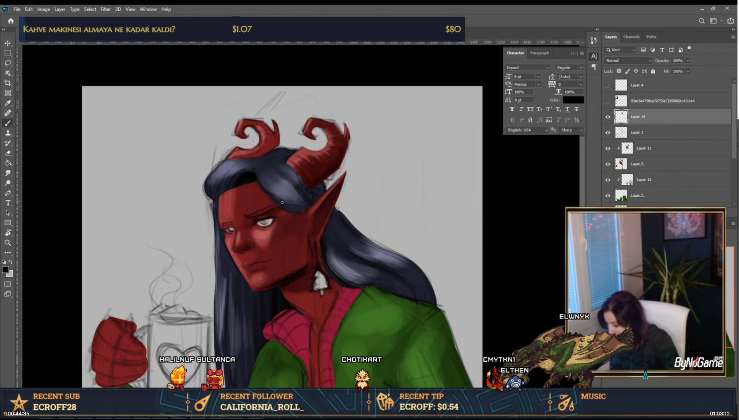Select the Clone Stamp tool

click(8, 133)
